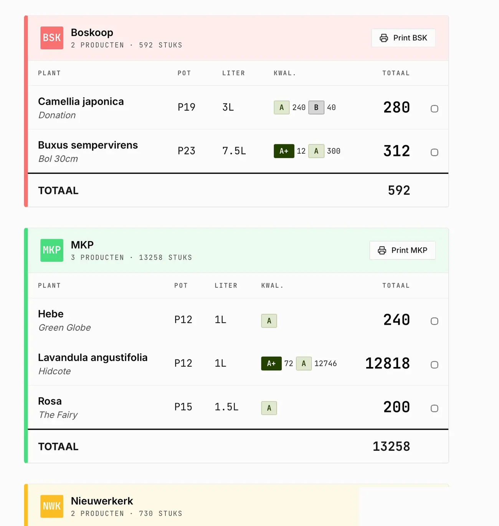
Task: Click the yellow NWK location badge
Action: 52,506
